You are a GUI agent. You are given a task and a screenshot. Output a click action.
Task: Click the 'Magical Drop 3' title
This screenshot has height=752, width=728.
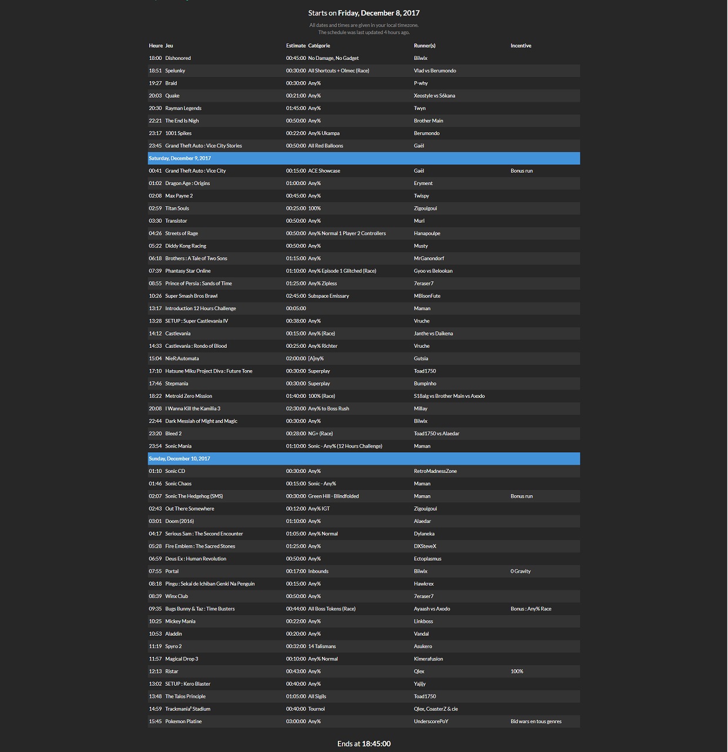click(x=182, y=659)
